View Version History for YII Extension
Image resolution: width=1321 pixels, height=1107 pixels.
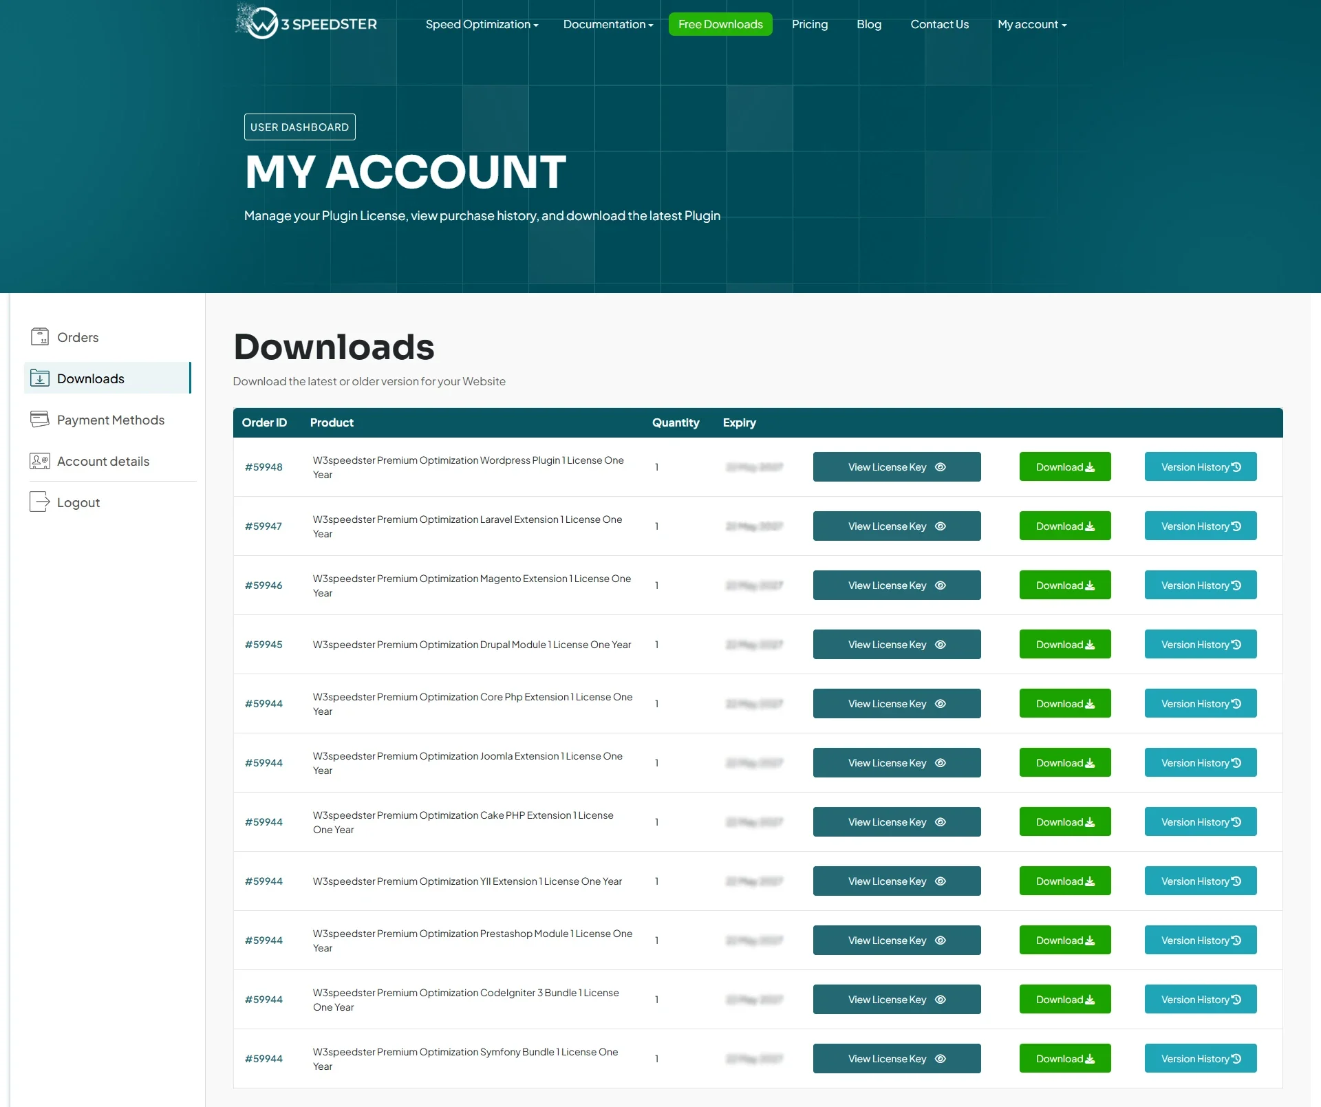1201,881
